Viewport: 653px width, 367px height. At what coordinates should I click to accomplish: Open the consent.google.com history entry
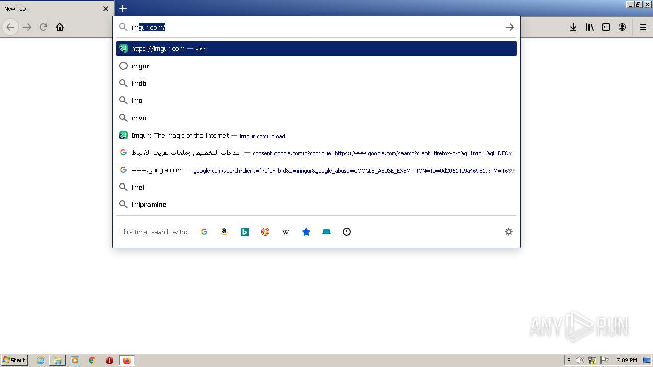coord(316,152)
